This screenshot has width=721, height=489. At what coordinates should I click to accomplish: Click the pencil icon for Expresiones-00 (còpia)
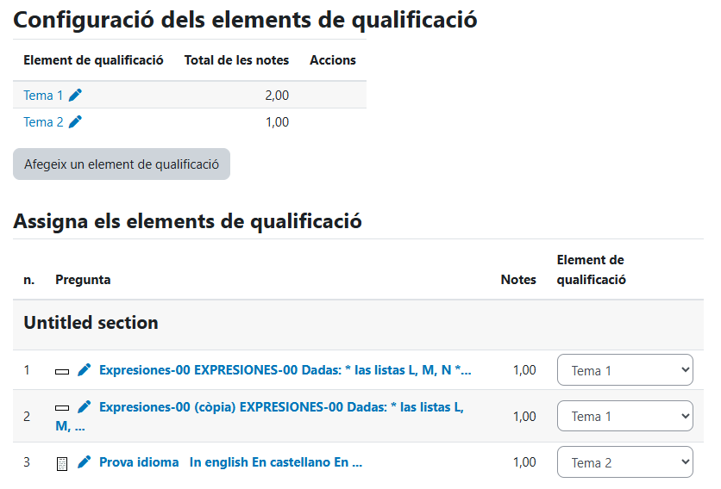(85, 407)
